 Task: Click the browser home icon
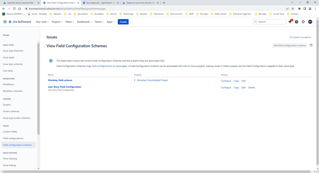(x=19, y=9)
